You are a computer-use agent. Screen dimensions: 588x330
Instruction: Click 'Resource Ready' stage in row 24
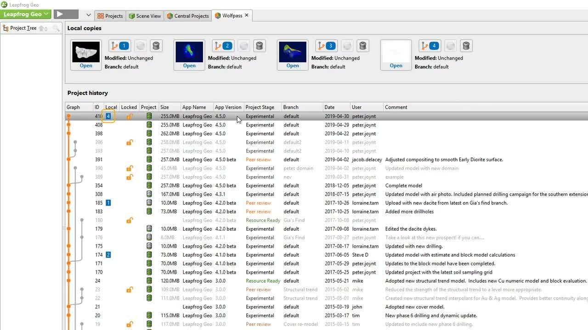tap(263, 281)
